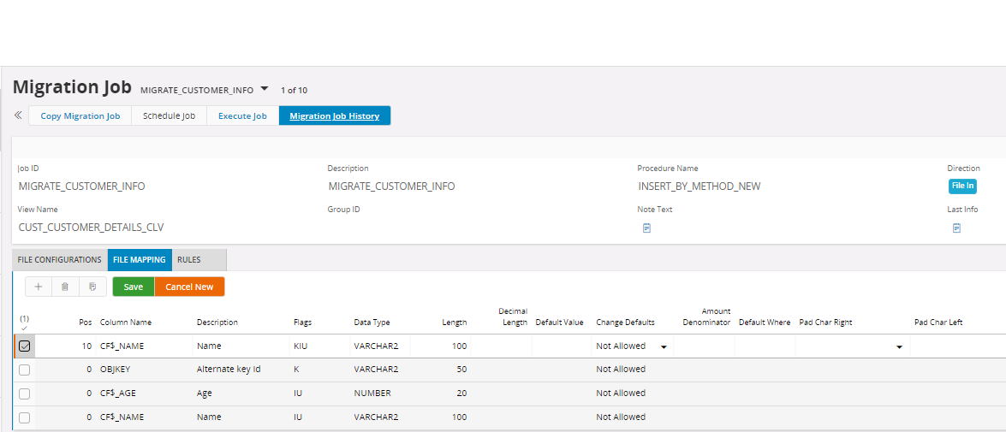
Task: Uncheck the selected CF$_NAME row checkbox
Action: click(24, 346)
